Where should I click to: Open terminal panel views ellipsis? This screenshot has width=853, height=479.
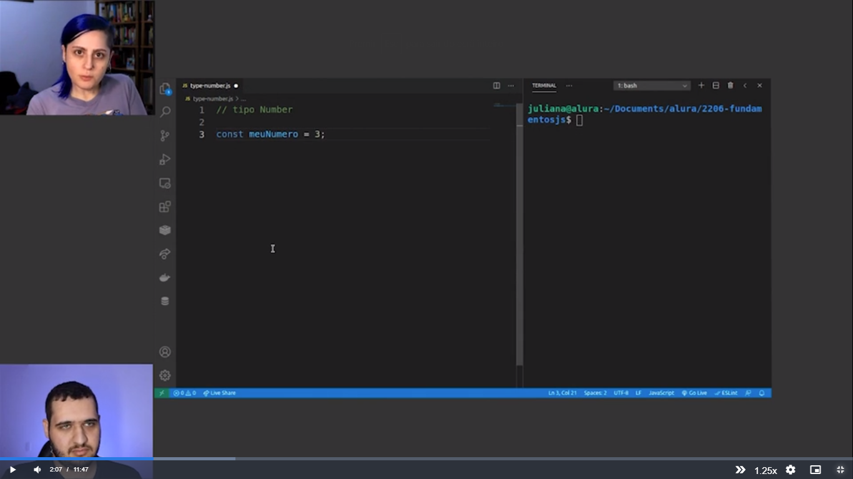pyautogui.click(x=569, y=85)
